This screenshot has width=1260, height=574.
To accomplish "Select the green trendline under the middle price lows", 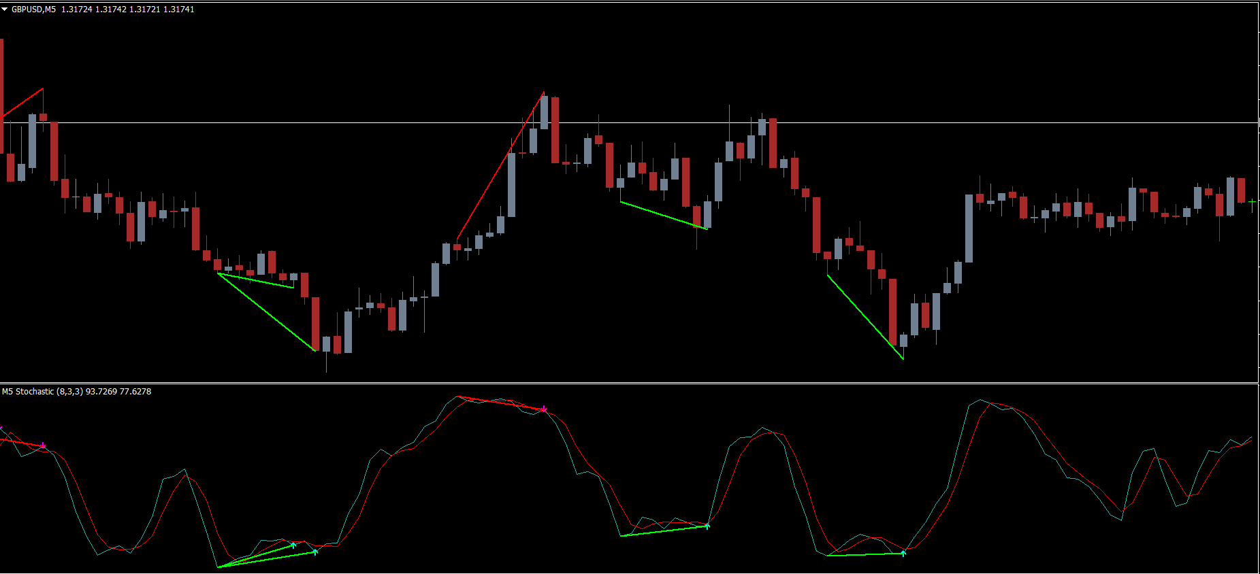I will (x=664, y=216).
